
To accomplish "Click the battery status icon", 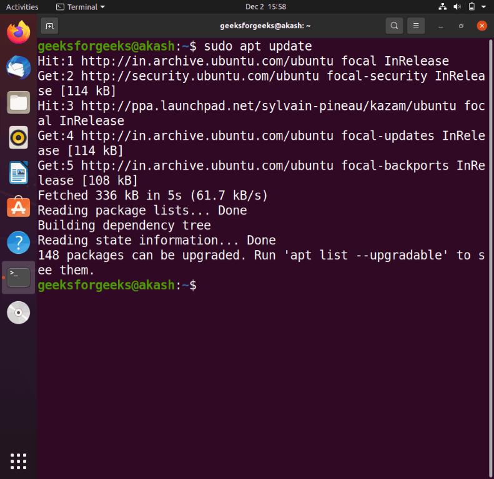I will [472, 7].
